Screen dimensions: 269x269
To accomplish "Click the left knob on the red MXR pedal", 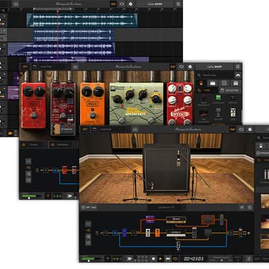I will pos(28,91).
